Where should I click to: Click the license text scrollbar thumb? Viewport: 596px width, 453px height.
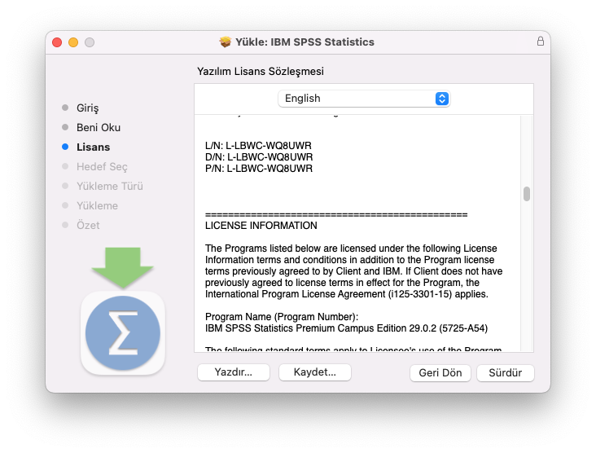coord(527,194)
